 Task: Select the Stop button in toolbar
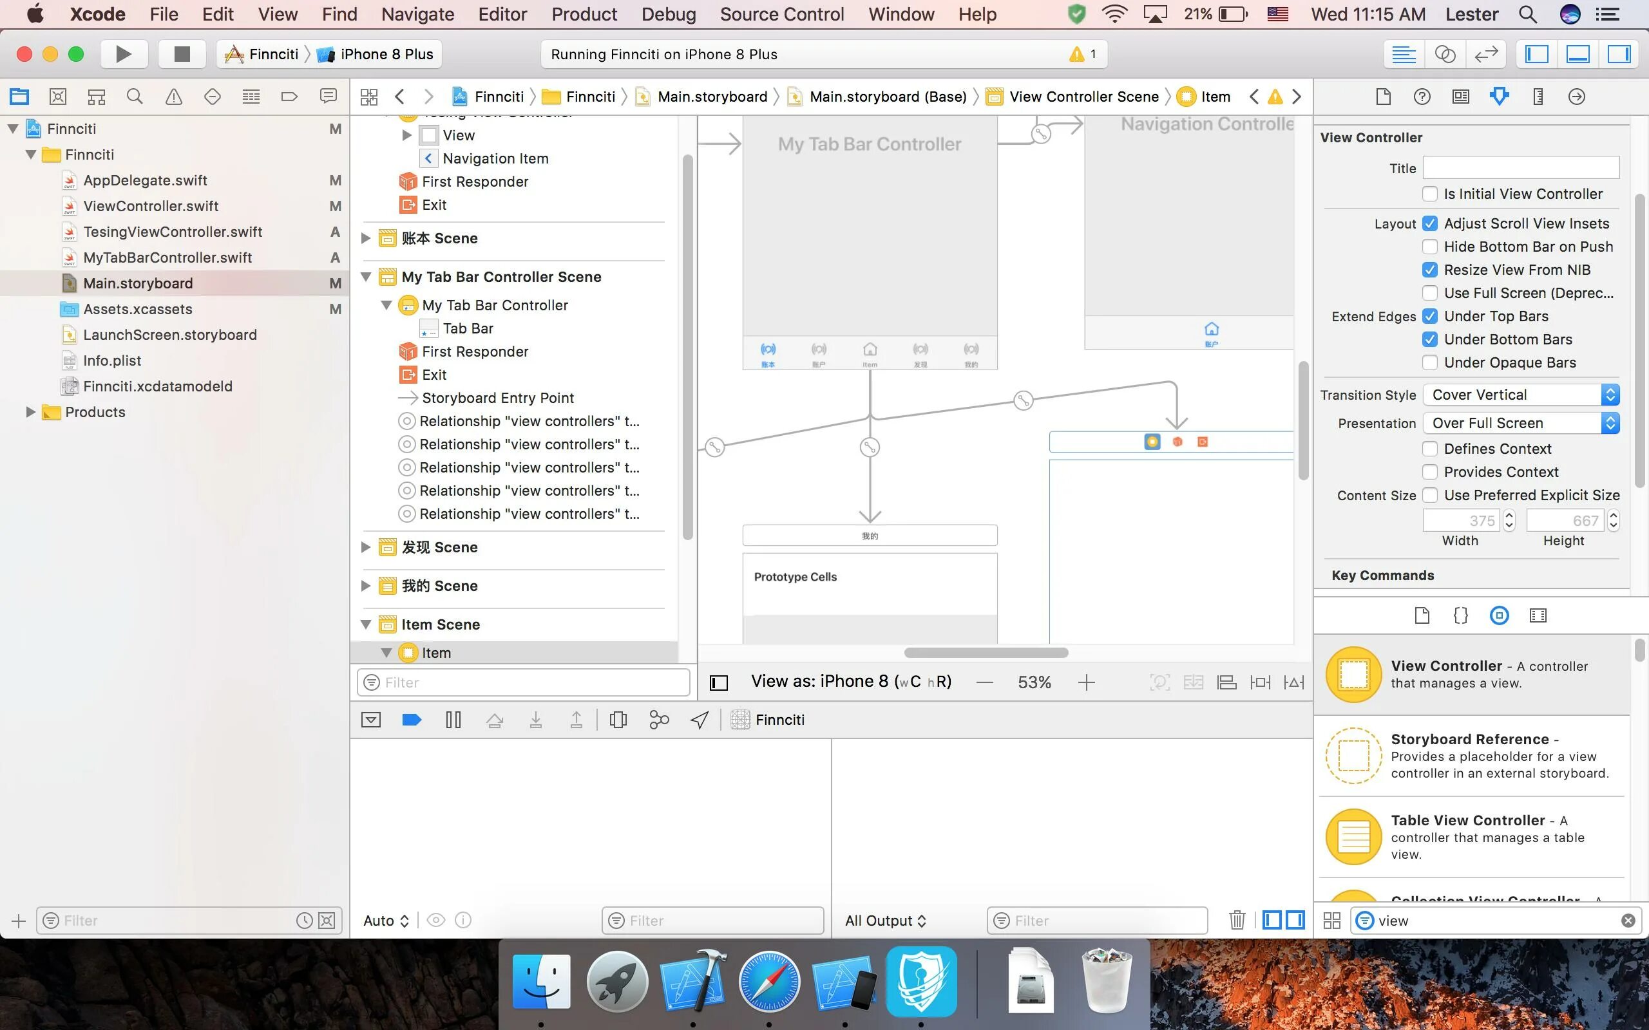pyautogui.click(x=180, y=53)
